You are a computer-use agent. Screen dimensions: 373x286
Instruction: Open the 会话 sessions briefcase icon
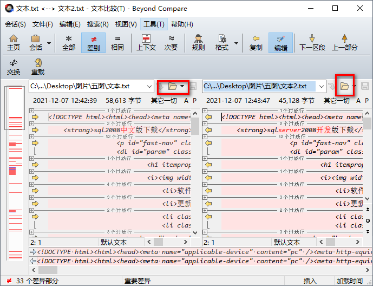pyautogui.click(x=35, y=39)
